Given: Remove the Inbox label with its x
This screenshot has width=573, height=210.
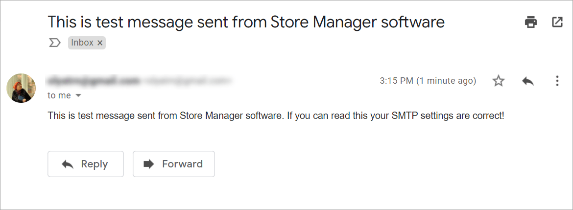Looking at the screenshot, I should (x=100, y=43).
